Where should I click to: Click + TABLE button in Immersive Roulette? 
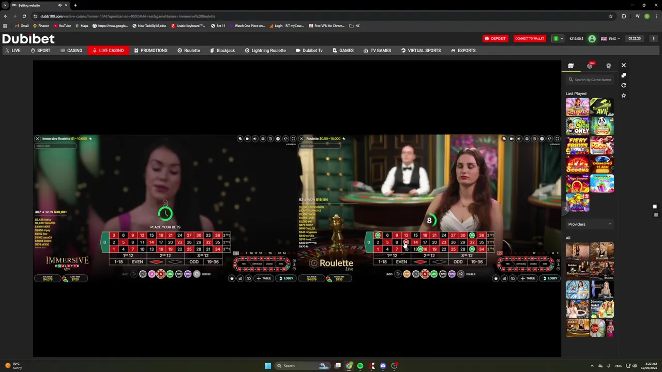pyautogui.click(x=264, y=278)
